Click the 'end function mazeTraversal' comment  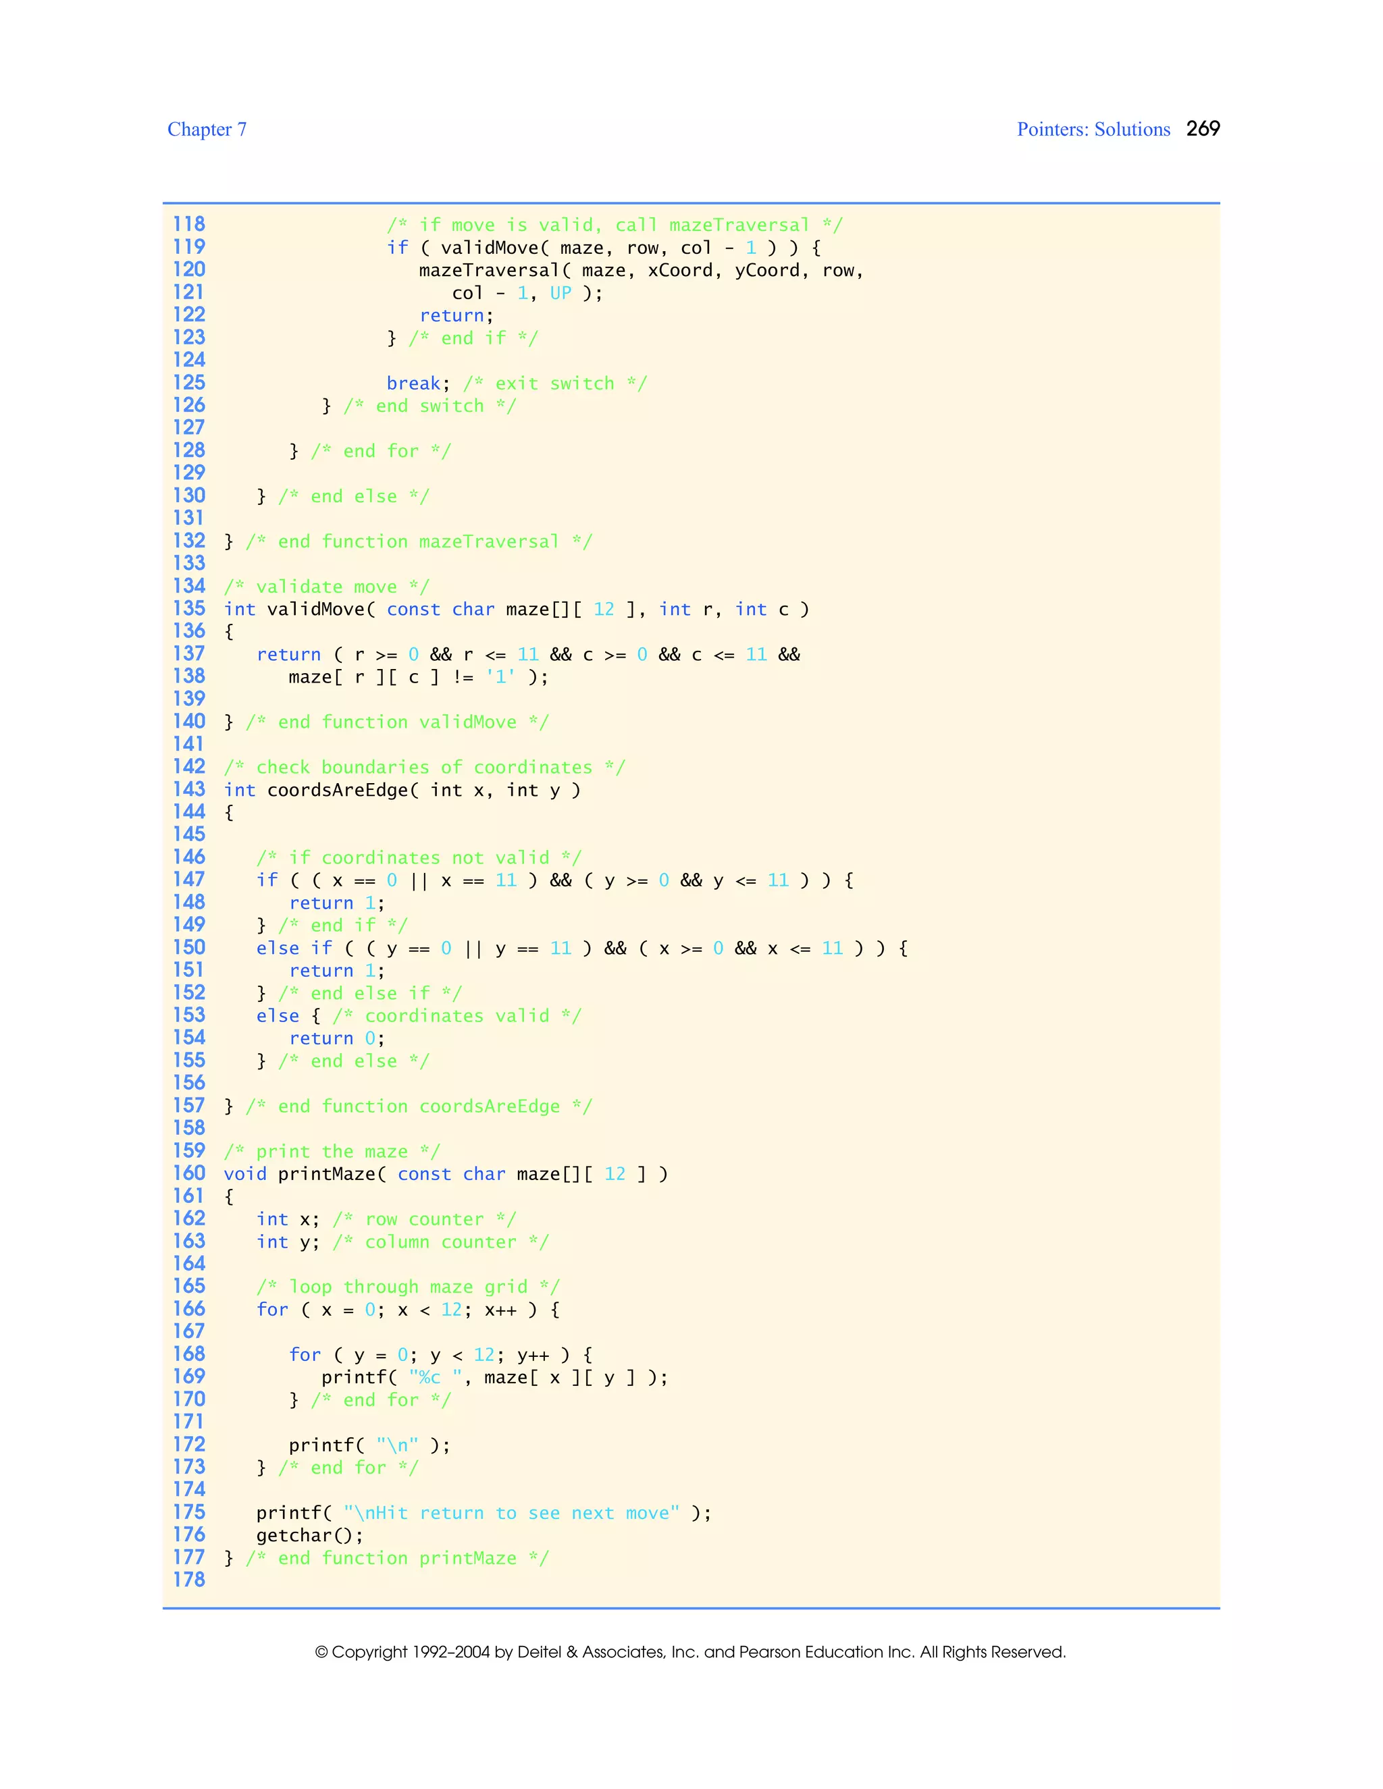point(418,541)
